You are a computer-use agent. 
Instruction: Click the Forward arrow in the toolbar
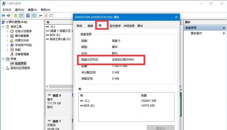(8, 16)
